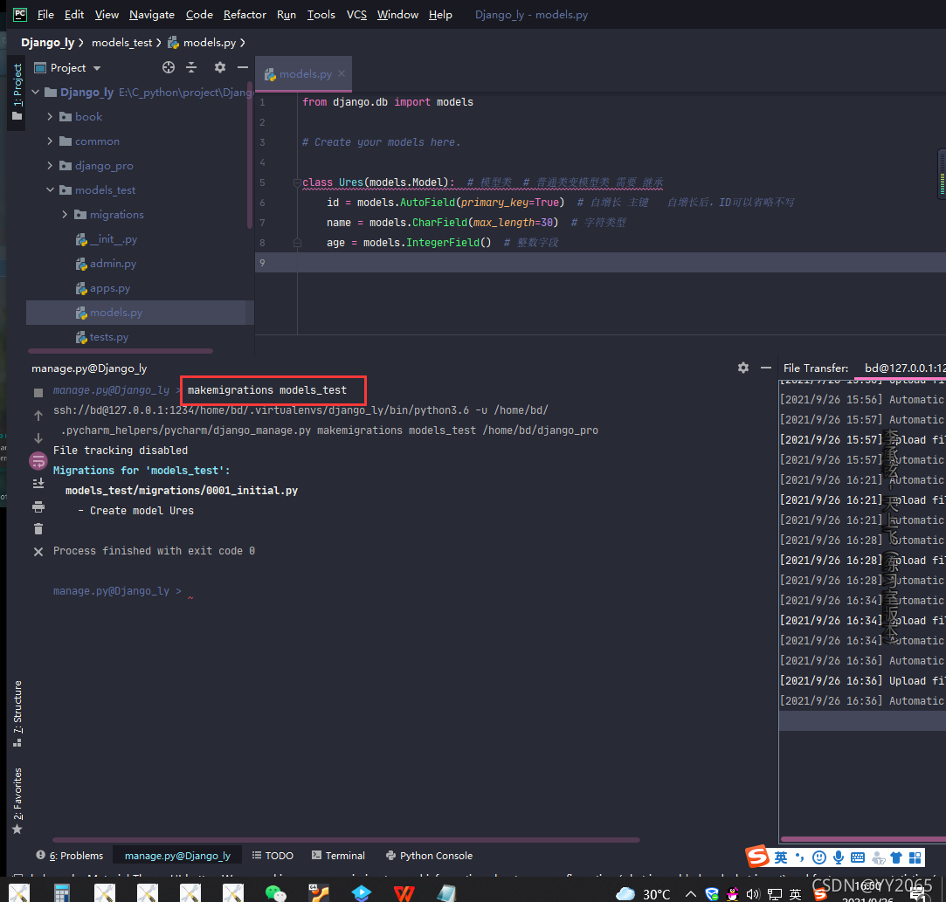946x902 pixels.
Task: Open the File menu
Action: coord(45,15)
